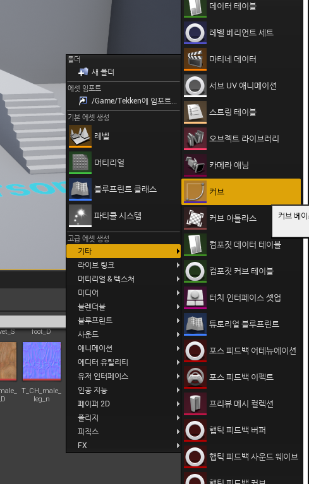Click the 튜토리얼 블루프린트 label text
This screenshot has height=484, width=309.
tap(244, 324)
